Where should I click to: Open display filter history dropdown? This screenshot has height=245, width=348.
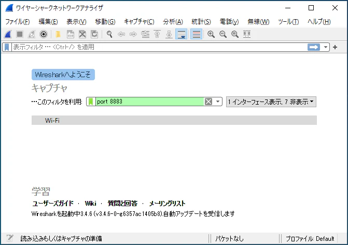pos(326,47)
